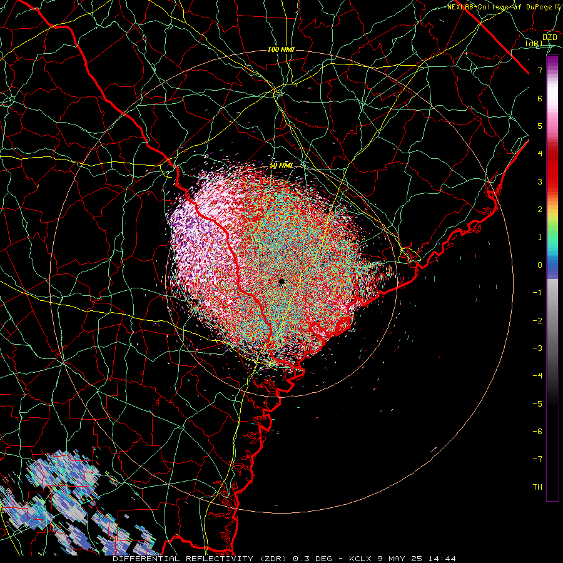Click the 50 NMI range ring label

tap(281, 165)
